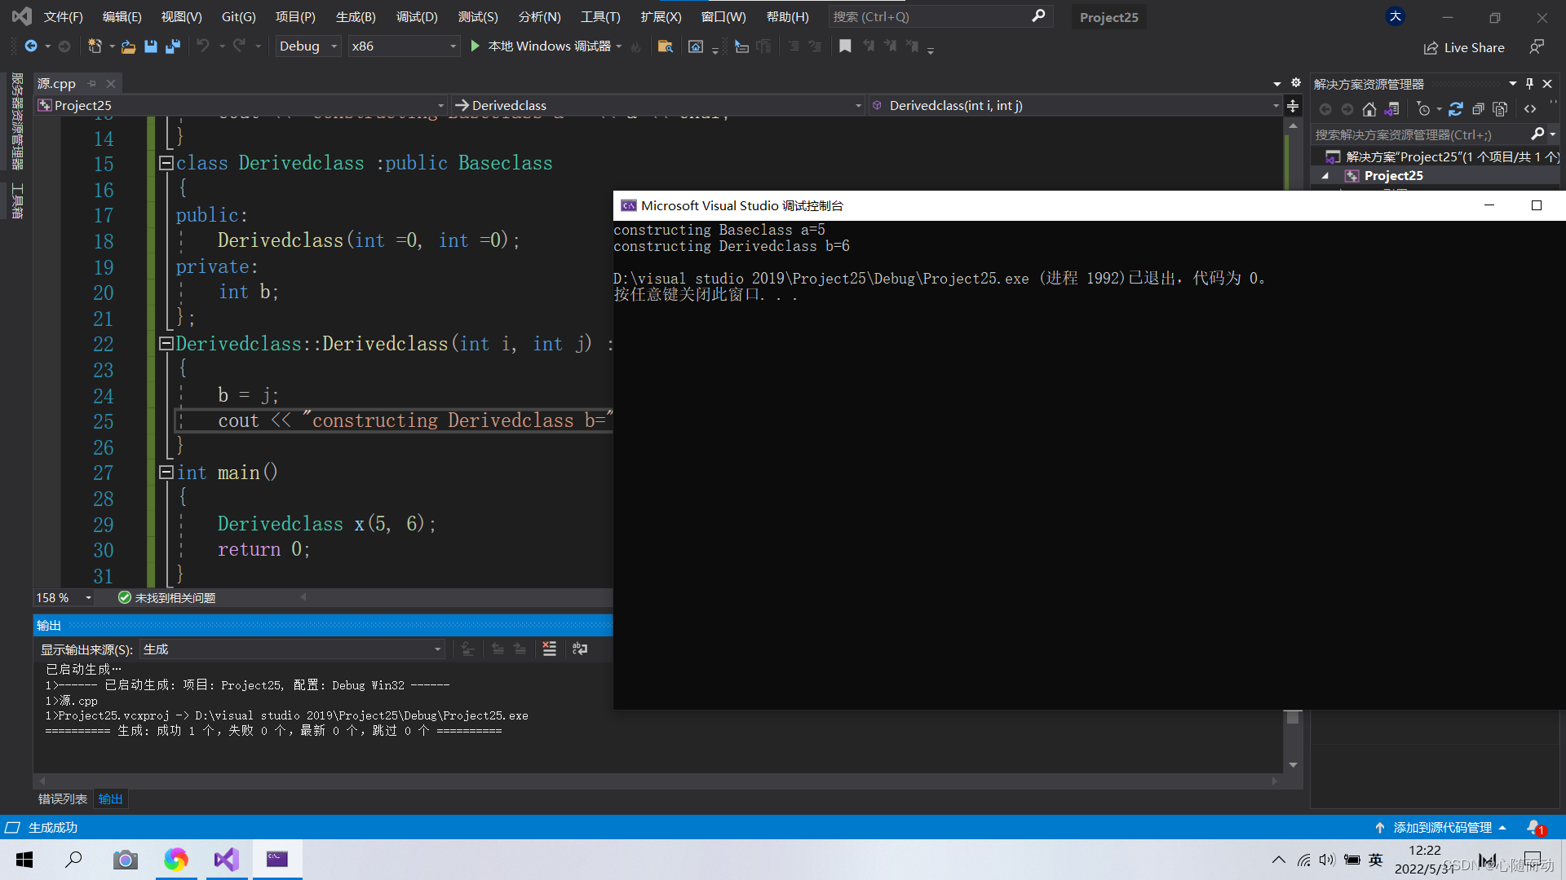Open the 视图(V) menu
The height and width of the screenshot is (880, 1566).
(181, 17)
